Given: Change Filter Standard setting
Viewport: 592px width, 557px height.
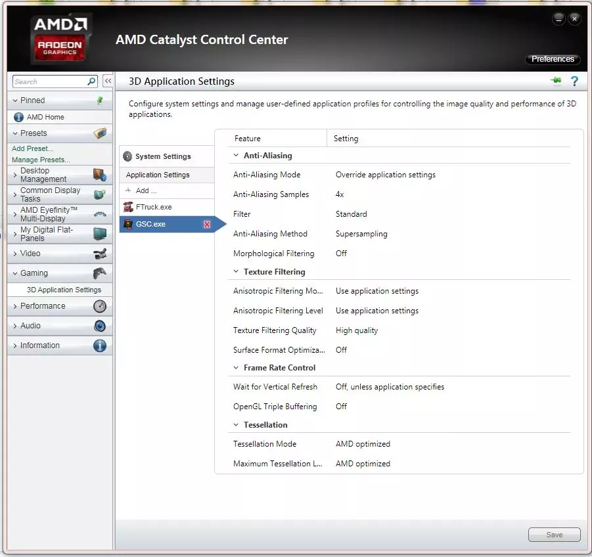Looking at the screenshot, I should coord(351,214).
